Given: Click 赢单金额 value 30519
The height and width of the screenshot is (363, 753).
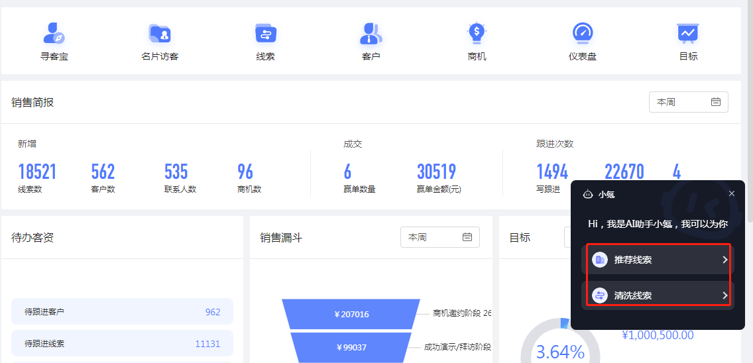Looking at the screenshot, I should click(436, 172).
